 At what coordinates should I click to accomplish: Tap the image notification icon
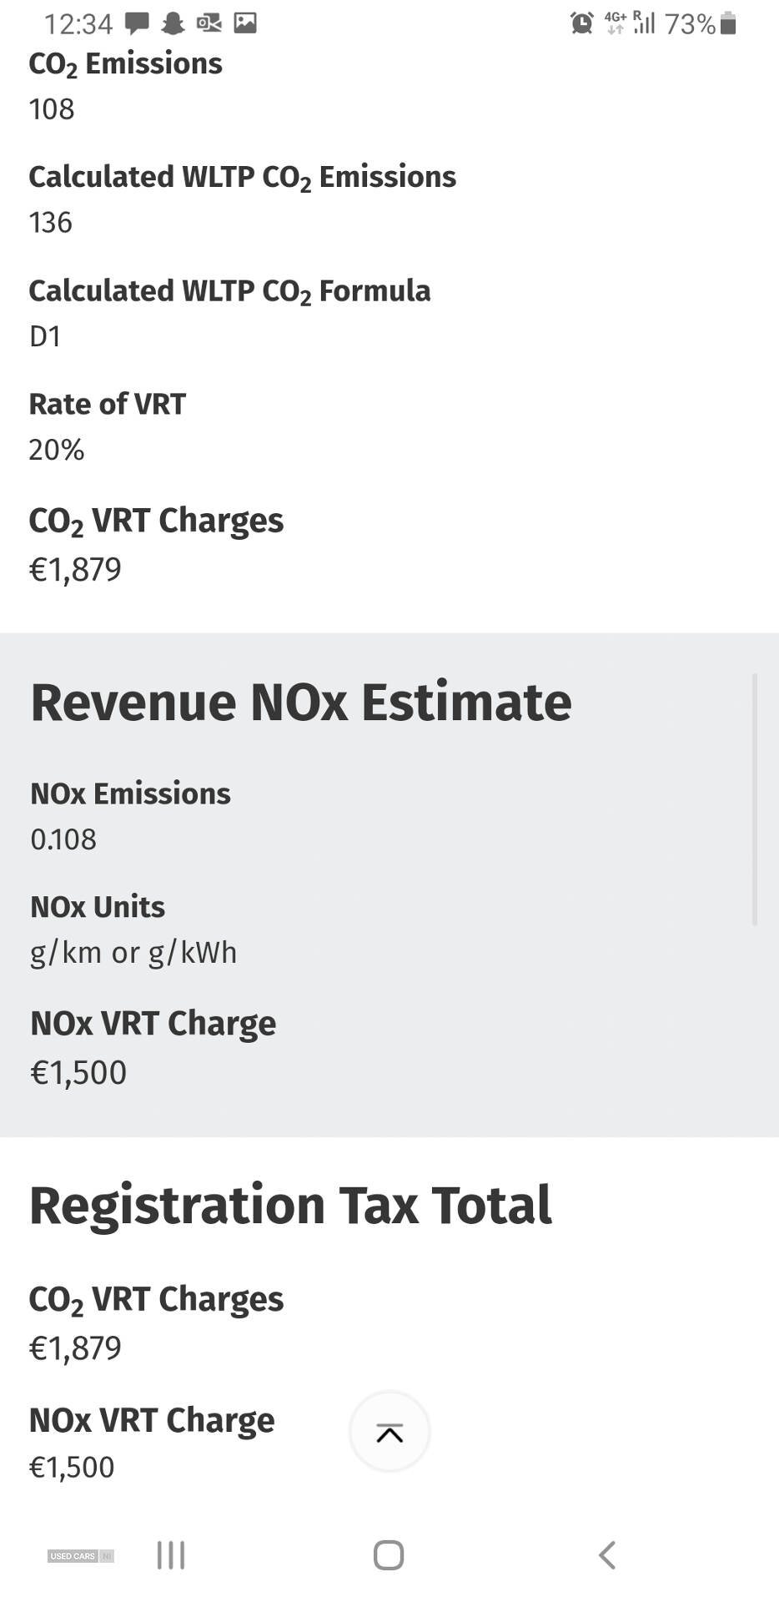pyautogui.click(x=245, y=23)
